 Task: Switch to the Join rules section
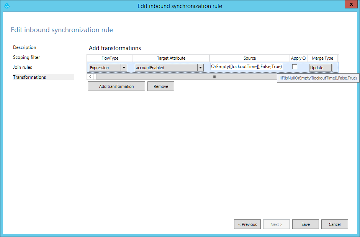[23, 67]
